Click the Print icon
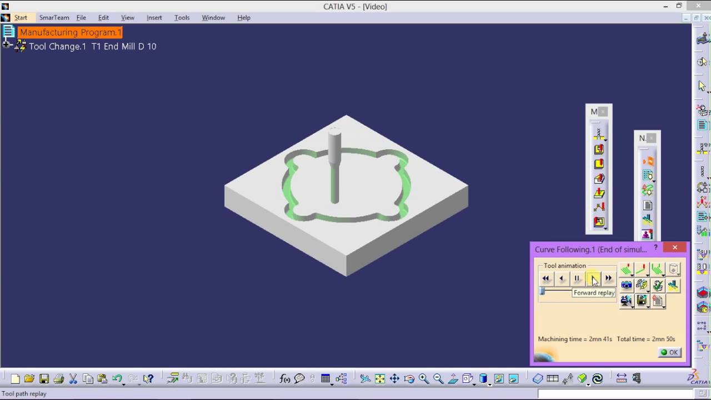 click(58, 379)
